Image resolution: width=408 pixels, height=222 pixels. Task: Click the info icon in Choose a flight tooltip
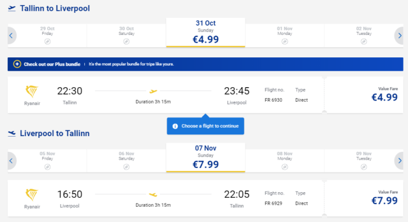[175, 126]
